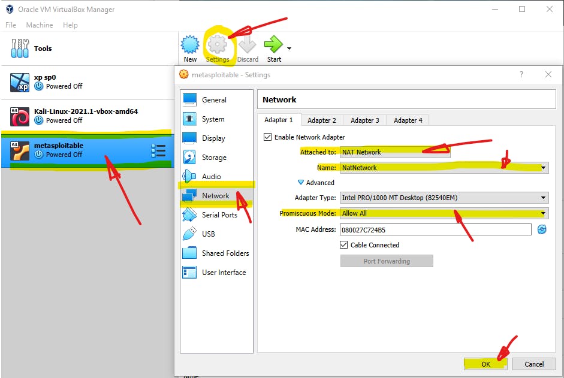Minimize the VirtualBox Manager window
The width and height of the screenshot is (564, 378).
coord(495,10)
